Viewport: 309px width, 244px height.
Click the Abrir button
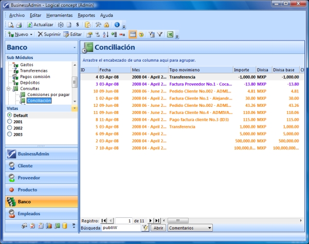click(x=158, y=228)
